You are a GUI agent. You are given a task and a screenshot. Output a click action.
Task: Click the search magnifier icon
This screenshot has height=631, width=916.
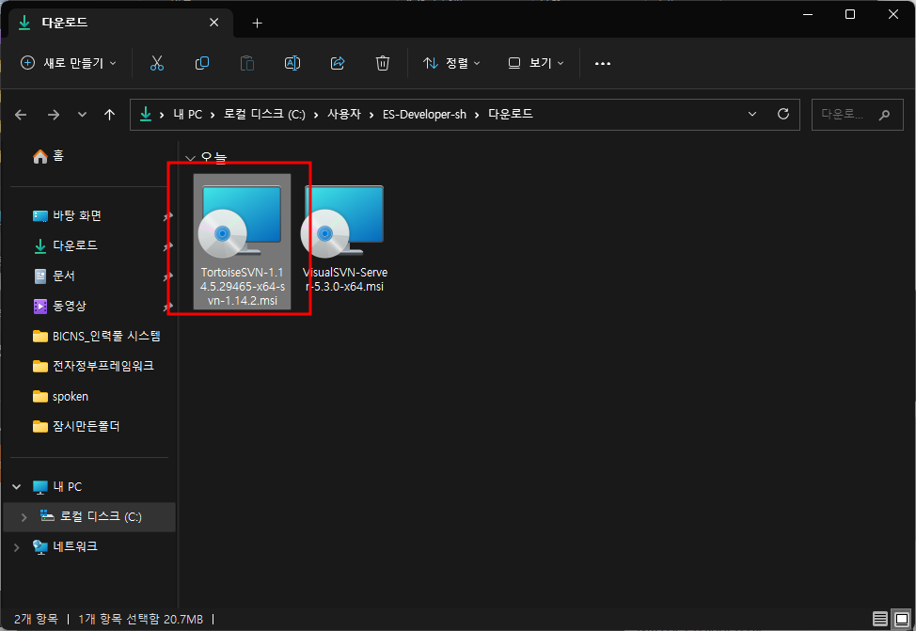click(884, 115)
